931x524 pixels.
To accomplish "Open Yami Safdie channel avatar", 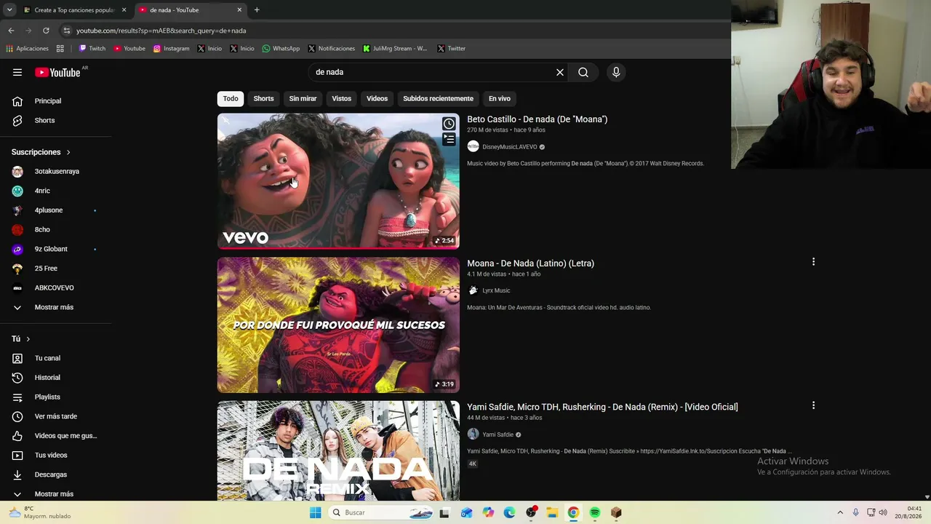I will 473,434.
